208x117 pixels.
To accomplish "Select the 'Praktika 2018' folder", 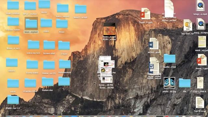I will point(30,83).
